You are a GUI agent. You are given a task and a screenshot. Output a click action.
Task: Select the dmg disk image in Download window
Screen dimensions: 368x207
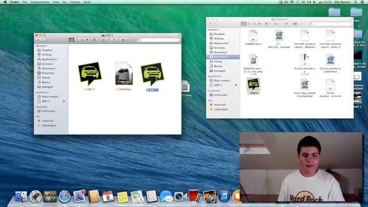[x=253, y=60]
